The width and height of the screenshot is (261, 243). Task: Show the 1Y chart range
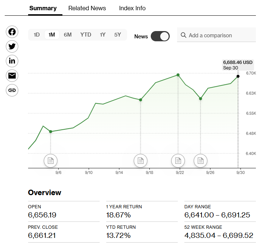click(x=103, y=35)
